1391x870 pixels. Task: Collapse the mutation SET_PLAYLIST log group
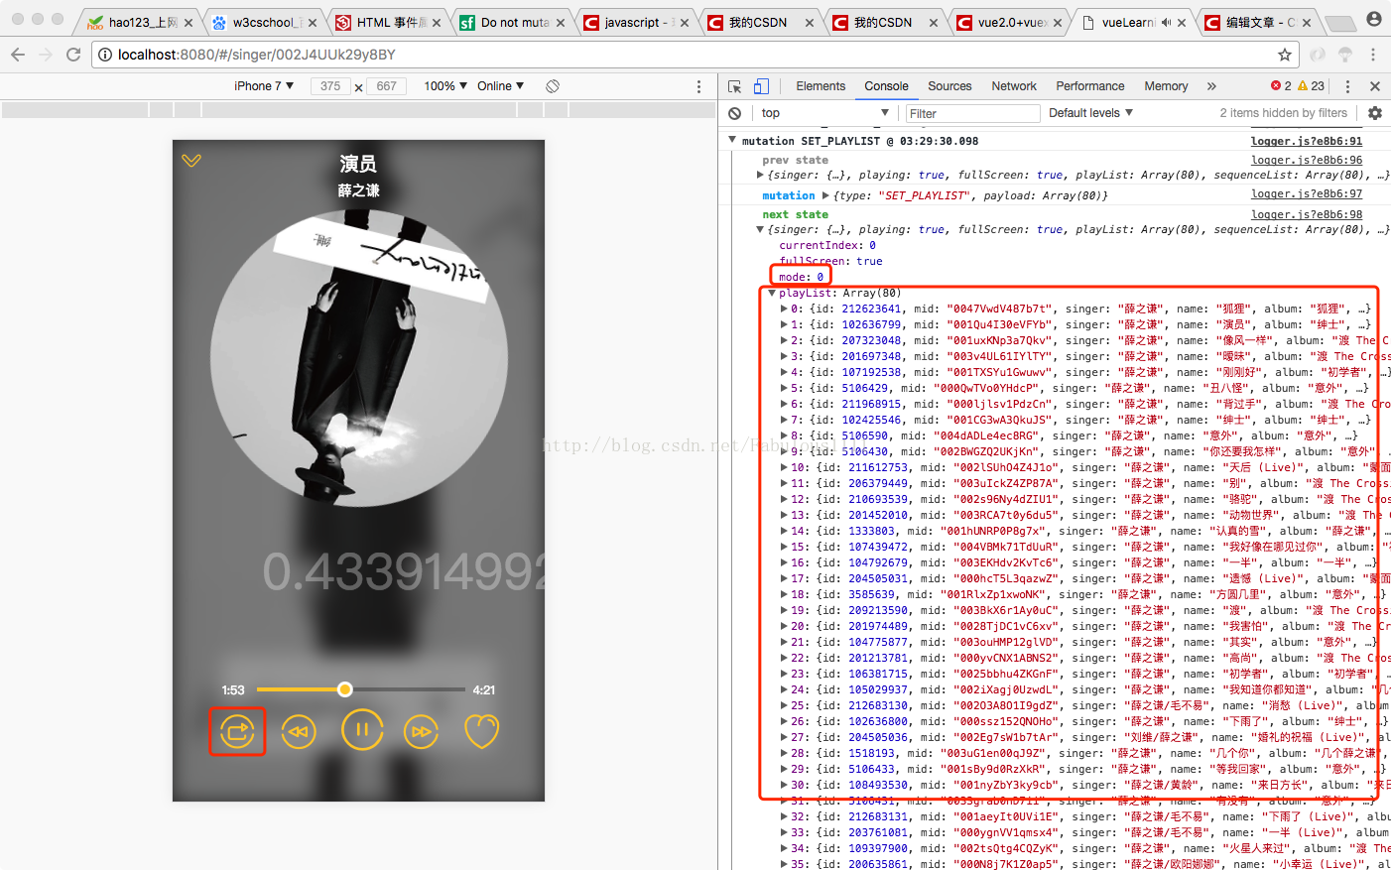tap(732, 141)
